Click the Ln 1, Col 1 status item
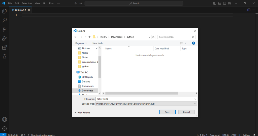258x136 pixels. [202, 135]
